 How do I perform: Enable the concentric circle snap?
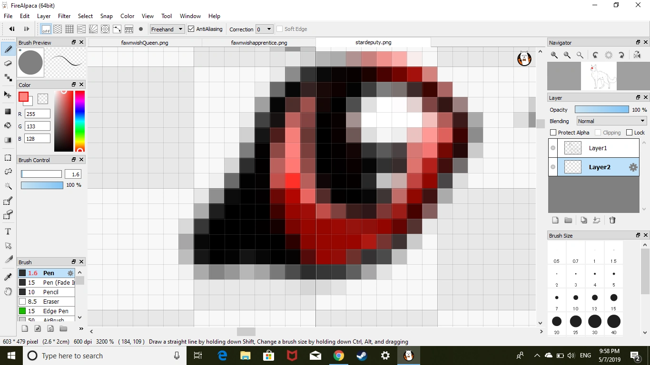[105, 29]
